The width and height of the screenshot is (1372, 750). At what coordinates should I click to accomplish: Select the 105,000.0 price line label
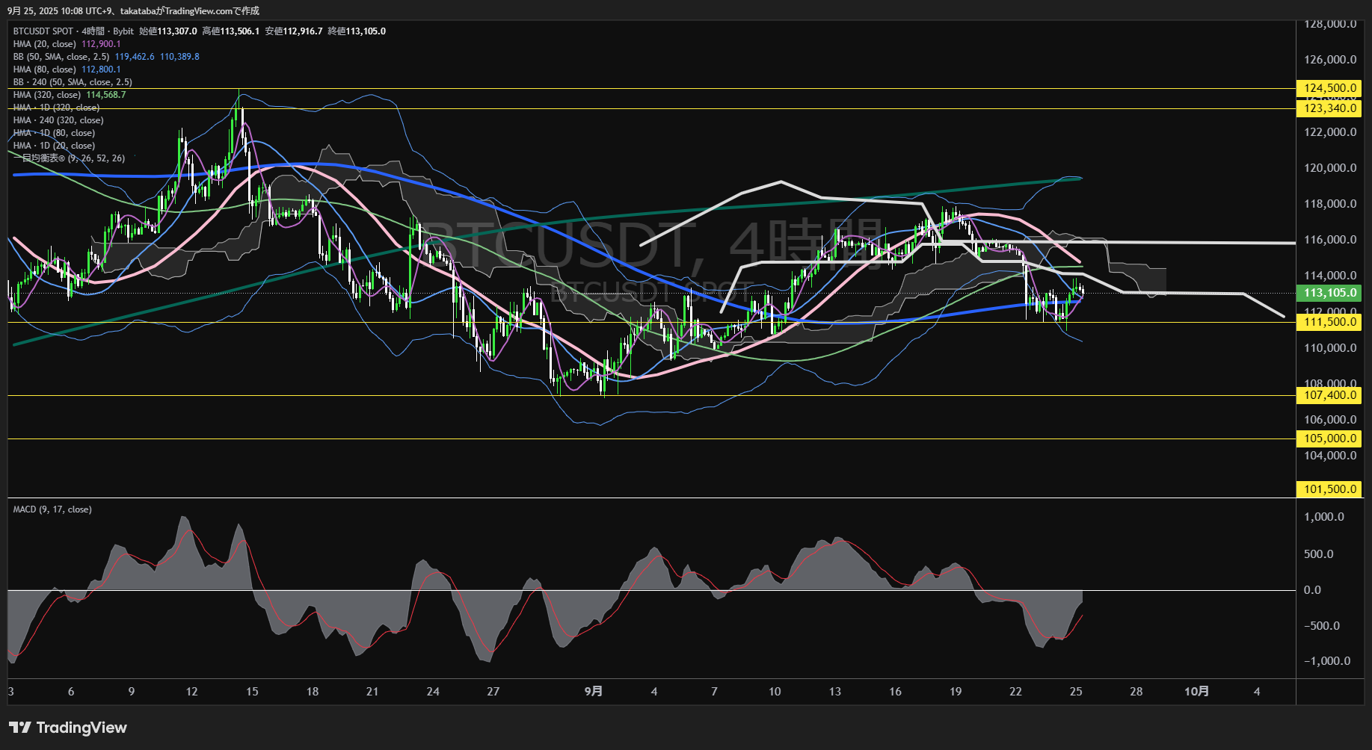pos(1329,438)
